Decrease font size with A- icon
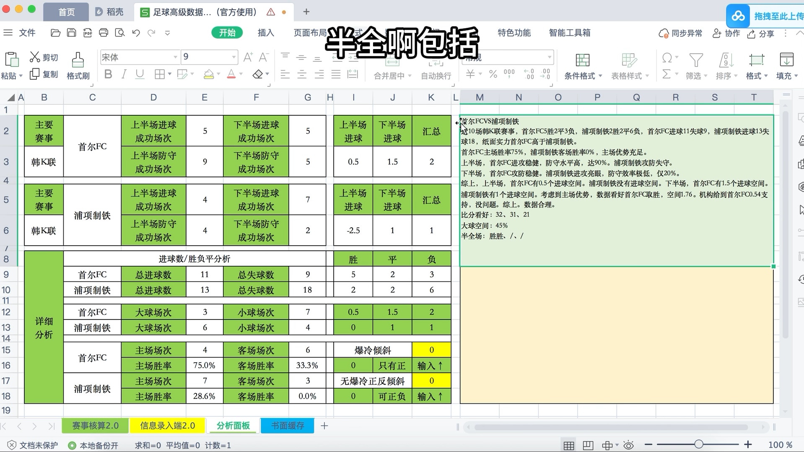Viewport: 804px width, 452px height. (x=263, y=57)
